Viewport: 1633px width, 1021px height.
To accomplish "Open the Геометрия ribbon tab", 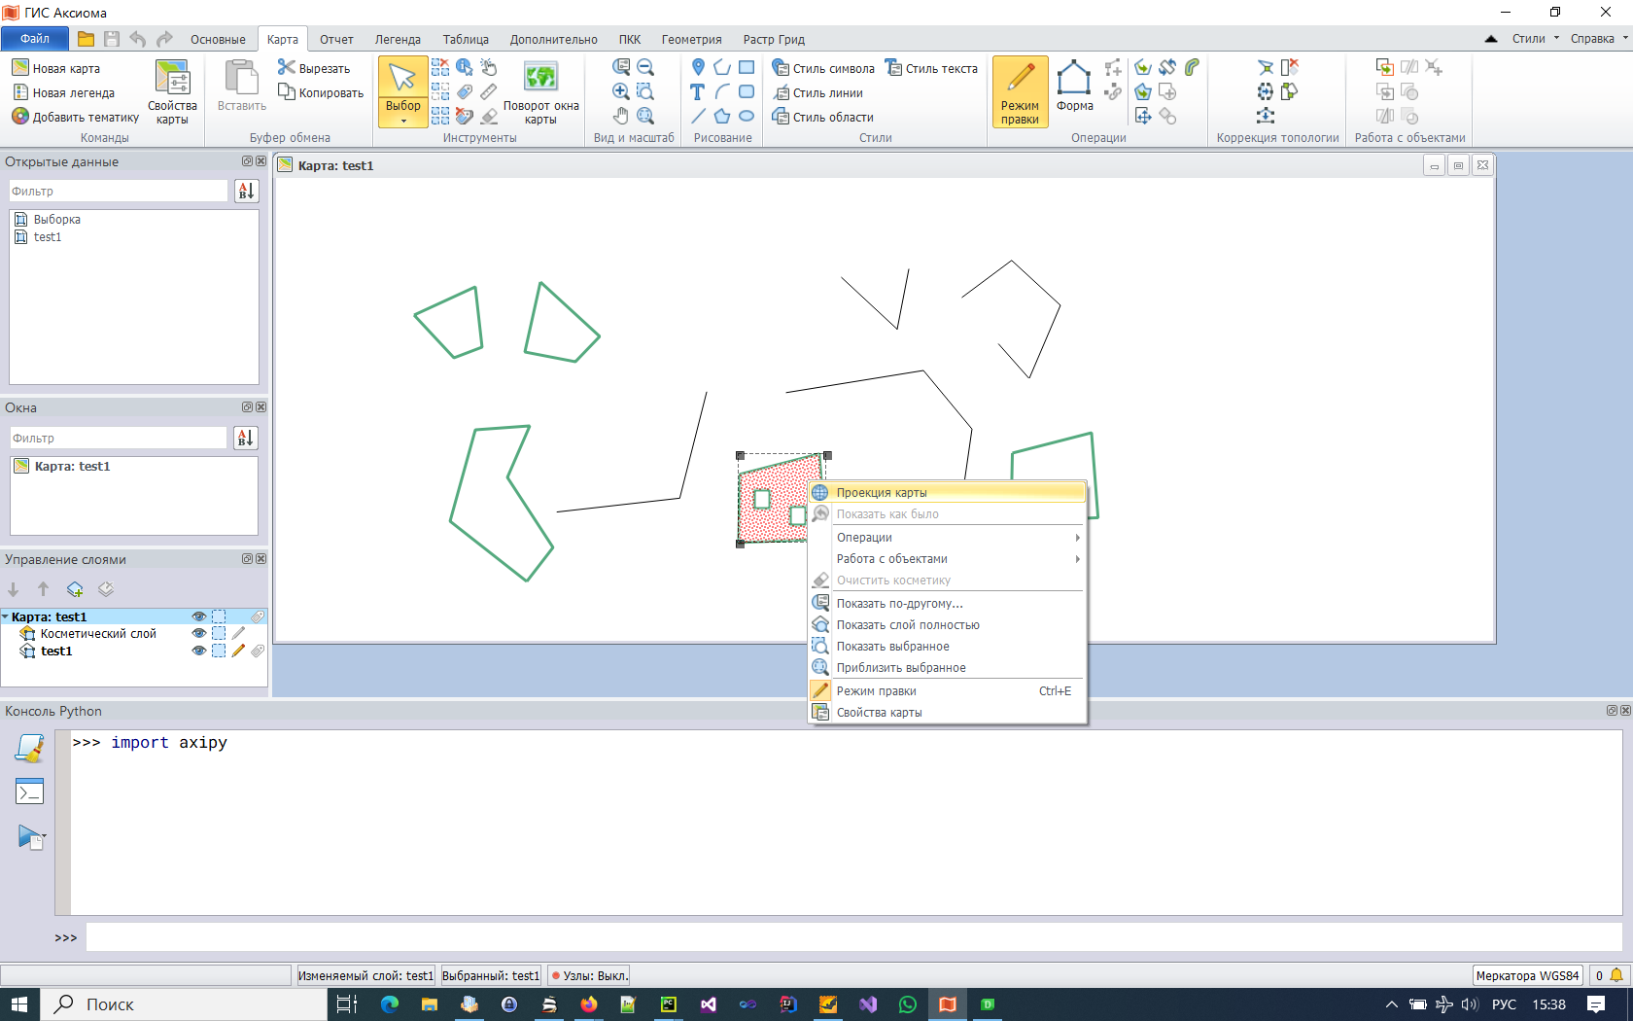I will [x=691, y=40].
